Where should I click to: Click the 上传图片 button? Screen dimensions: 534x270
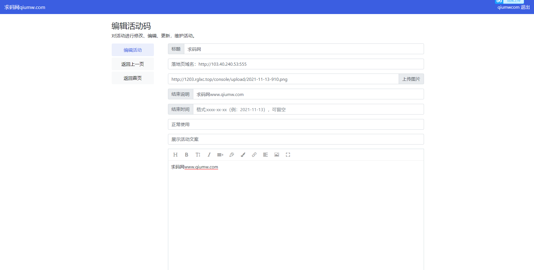click(411, 79)
